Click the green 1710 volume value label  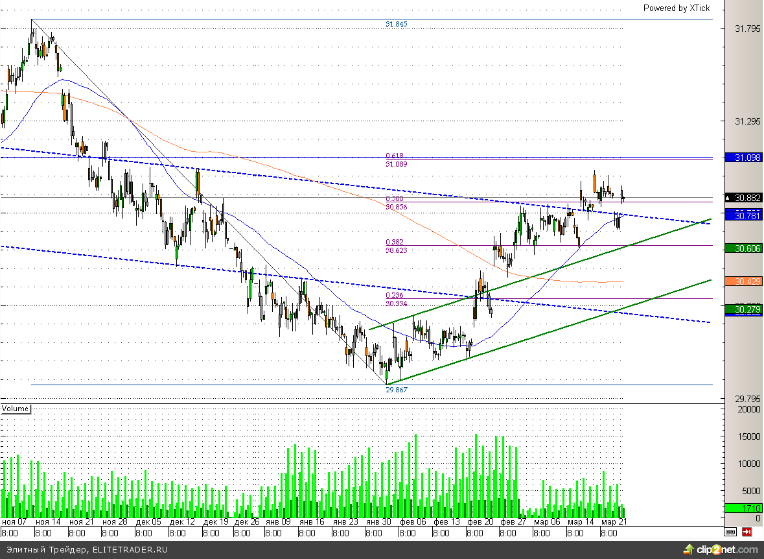743,508
